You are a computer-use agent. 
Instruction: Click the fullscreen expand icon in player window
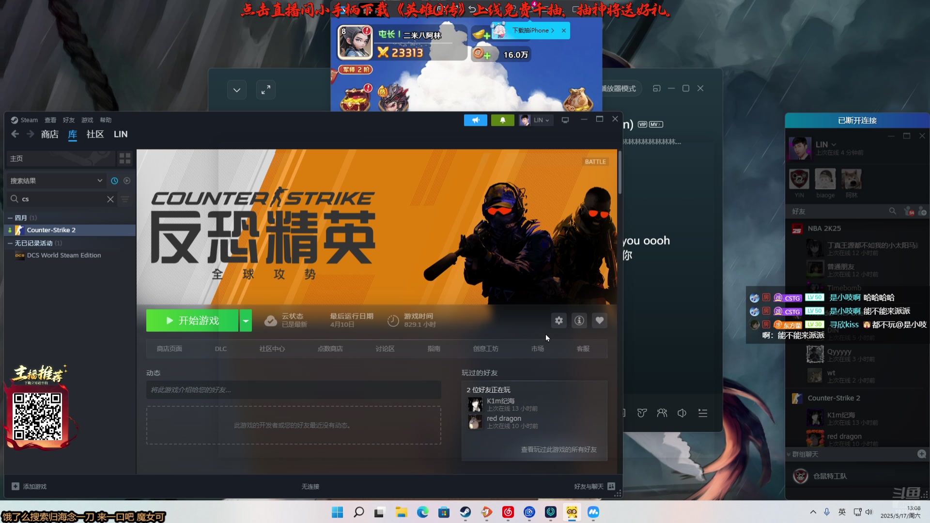pos(266,90)
